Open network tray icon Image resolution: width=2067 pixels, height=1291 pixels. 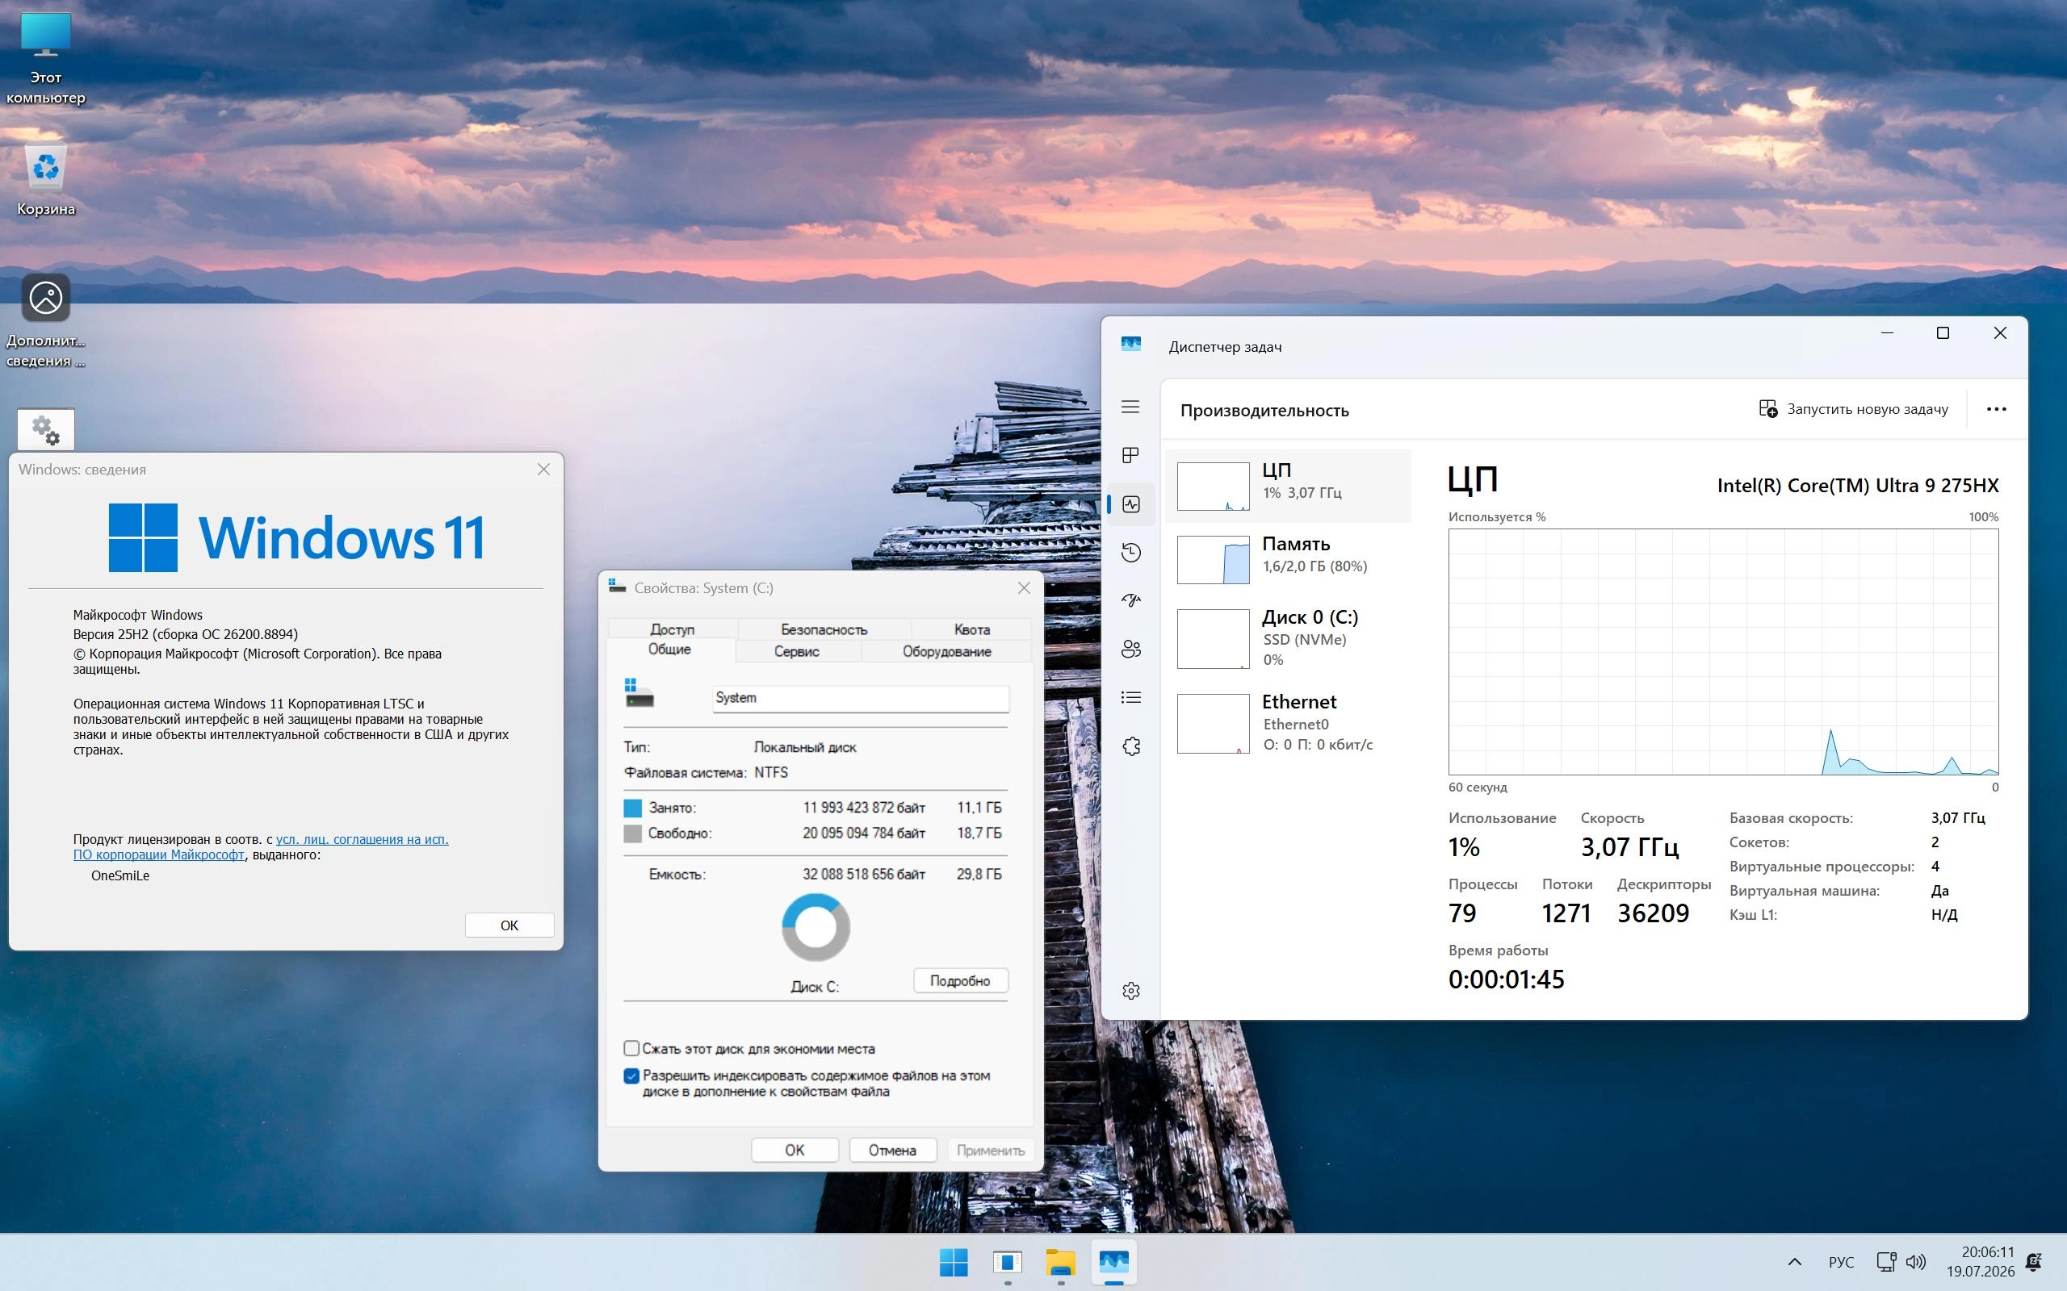[1886, 1262]
